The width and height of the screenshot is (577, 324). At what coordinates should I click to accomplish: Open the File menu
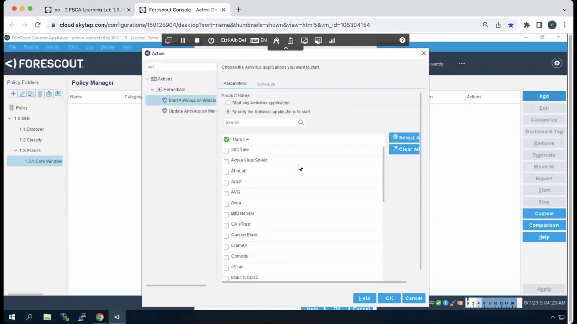point(13,47)
